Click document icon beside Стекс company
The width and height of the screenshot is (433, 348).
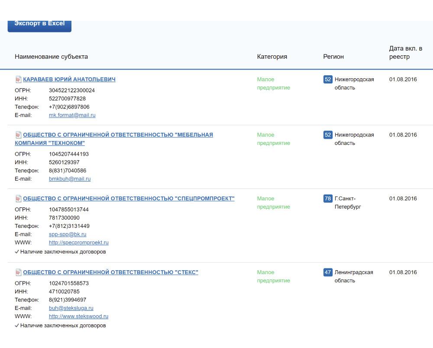coord(18,273)
